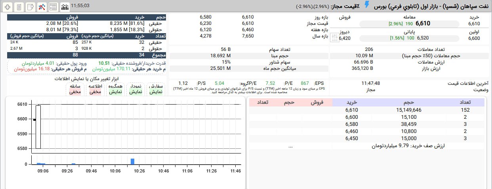Click the volume bar near 10:26

pos(132,161)
